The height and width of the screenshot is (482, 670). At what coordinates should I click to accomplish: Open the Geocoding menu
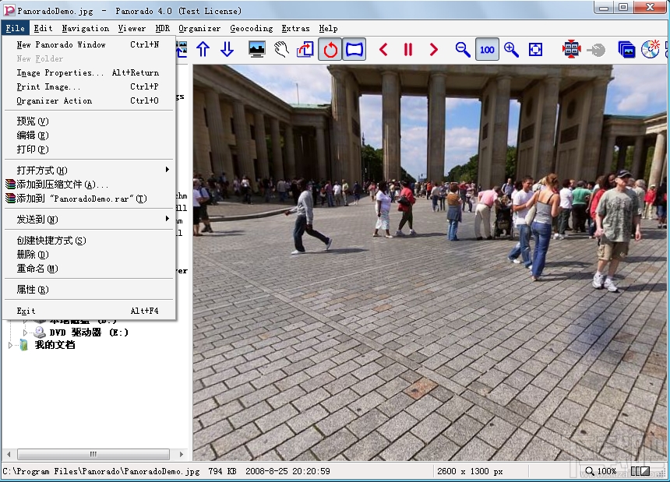(x=251, y=28)
